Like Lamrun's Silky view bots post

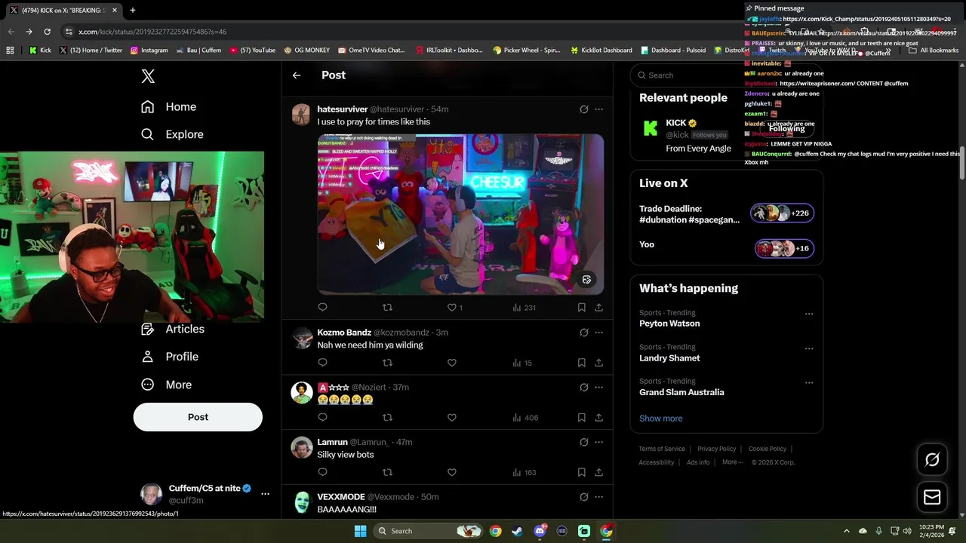pyautogui.click(x=451, y=472)
